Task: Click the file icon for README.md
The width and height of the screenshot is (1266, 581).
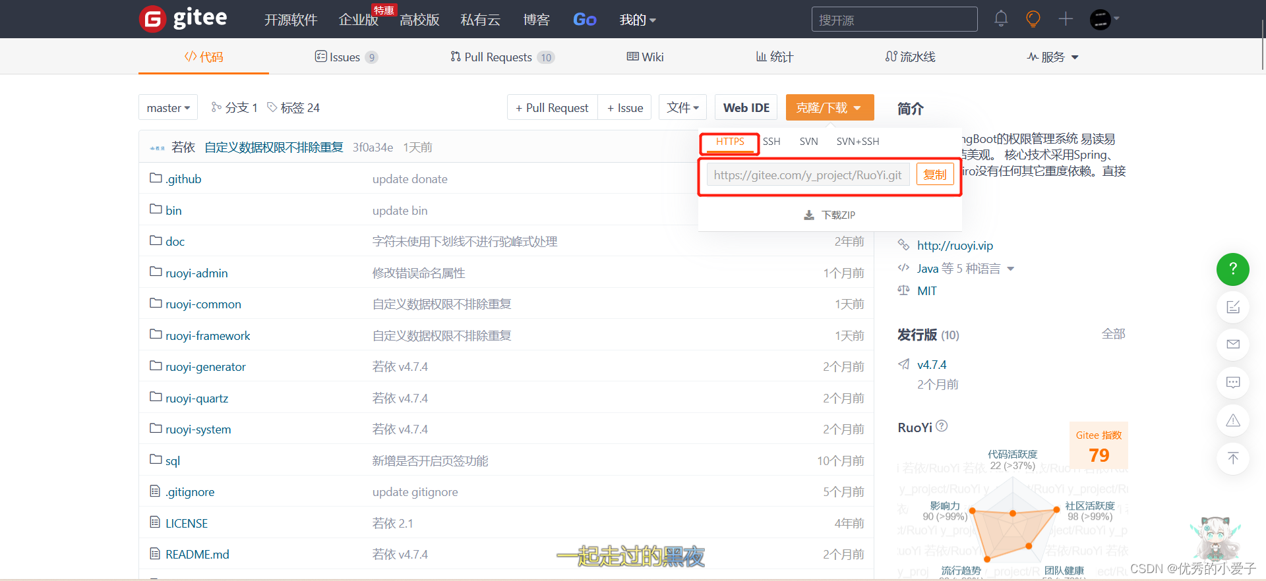Action: click(x=155, y=553)
